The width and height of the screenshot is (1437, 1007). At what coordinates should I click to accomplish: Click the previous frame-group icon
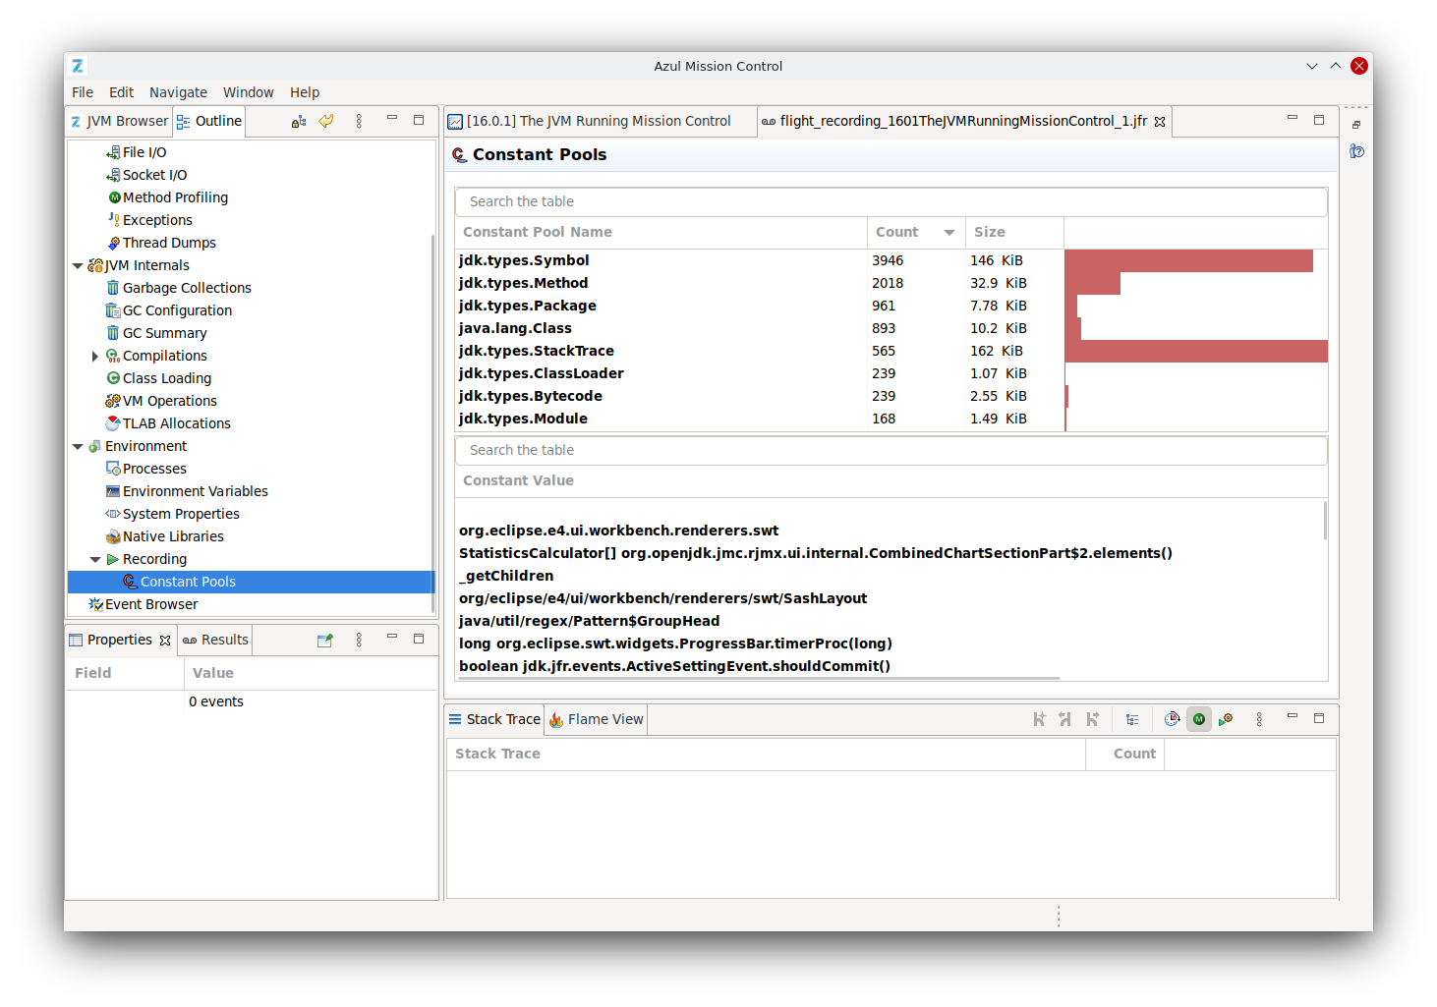click(x=1065, y=719)
